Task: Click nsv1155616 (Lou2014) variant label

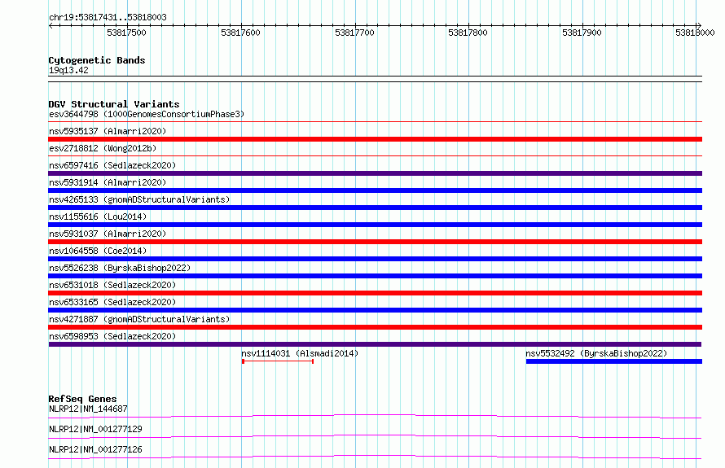Action: [x=98, y=217]
